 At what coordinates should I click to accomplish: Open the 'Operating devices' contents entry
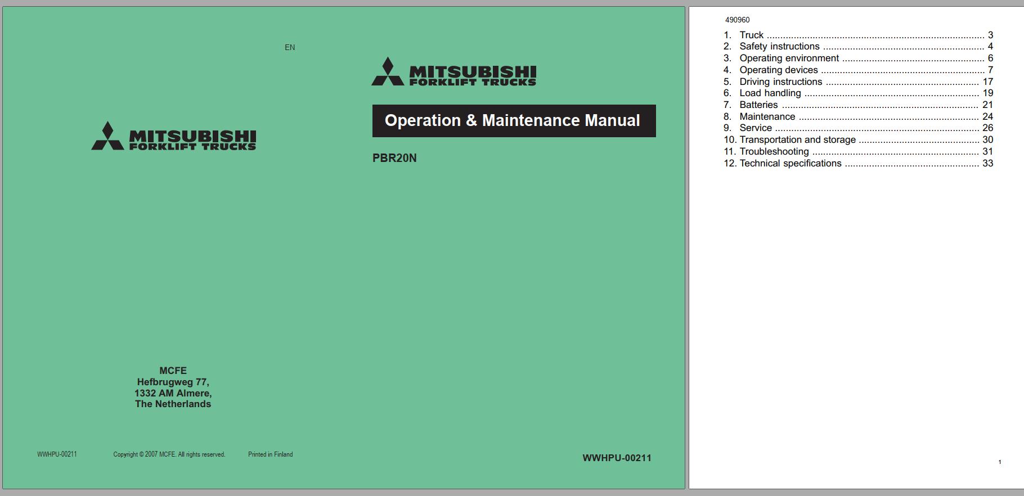click(x=858, y=70)
